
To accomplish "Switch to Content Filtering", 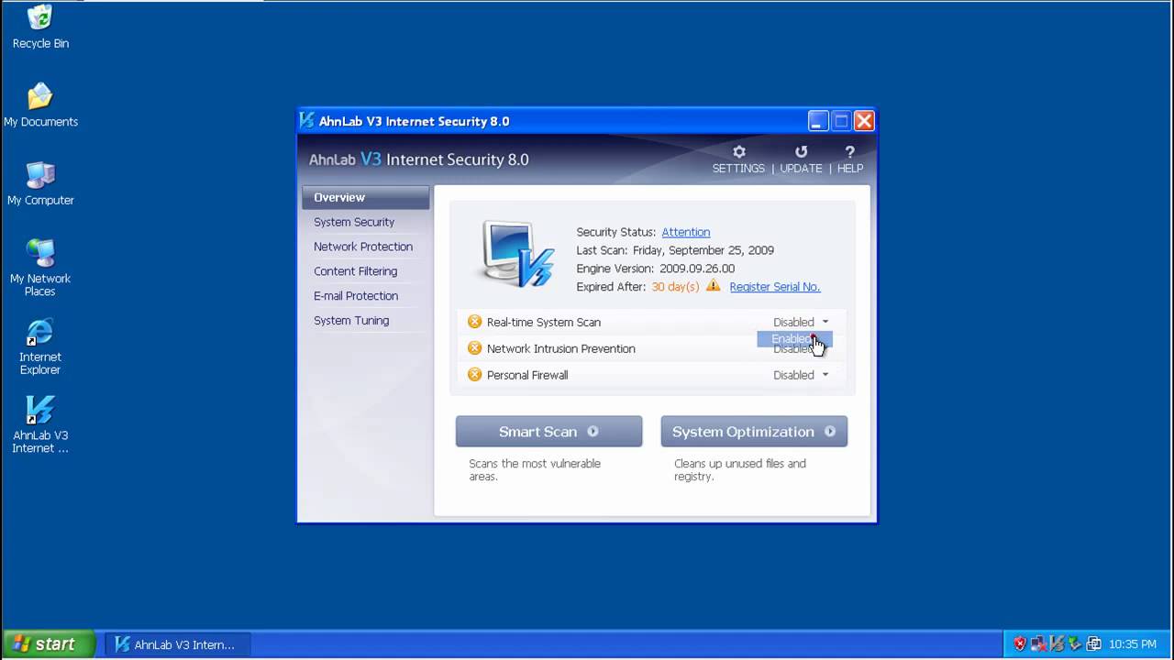I will 355,271.
